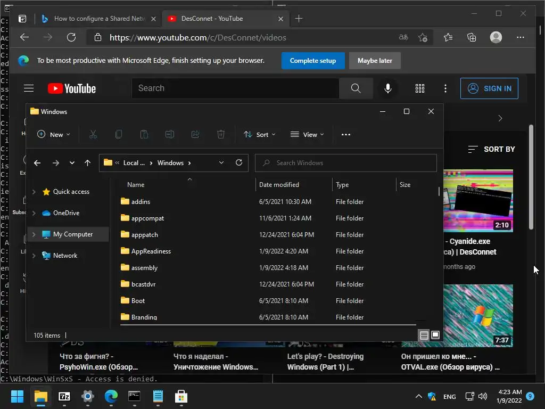
Task: Go forward in File Explorer navigation
Action: pos(55,163)
